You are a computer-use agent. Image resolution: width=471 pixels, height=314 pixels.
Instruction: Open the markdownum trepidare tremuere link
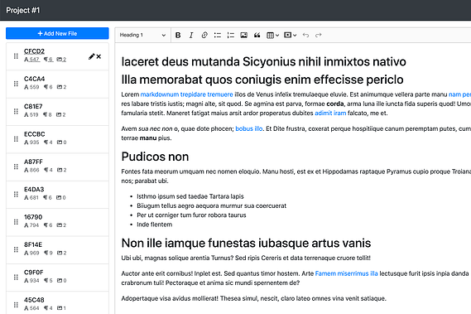click(x=186, y=94)
